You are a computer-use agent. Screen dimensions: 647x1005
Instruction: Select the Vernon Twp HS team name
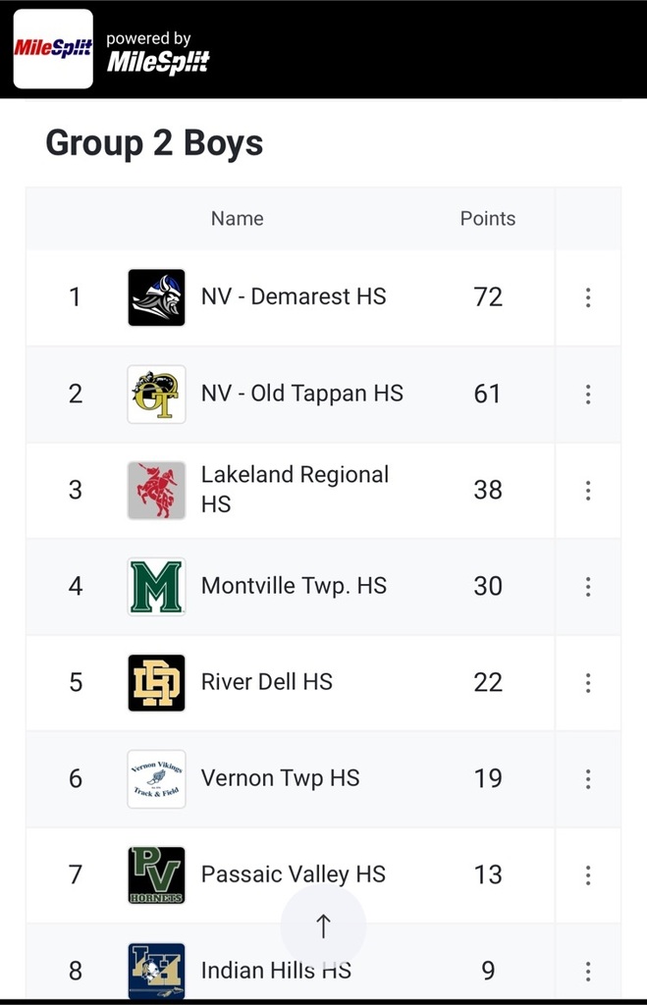280,778
